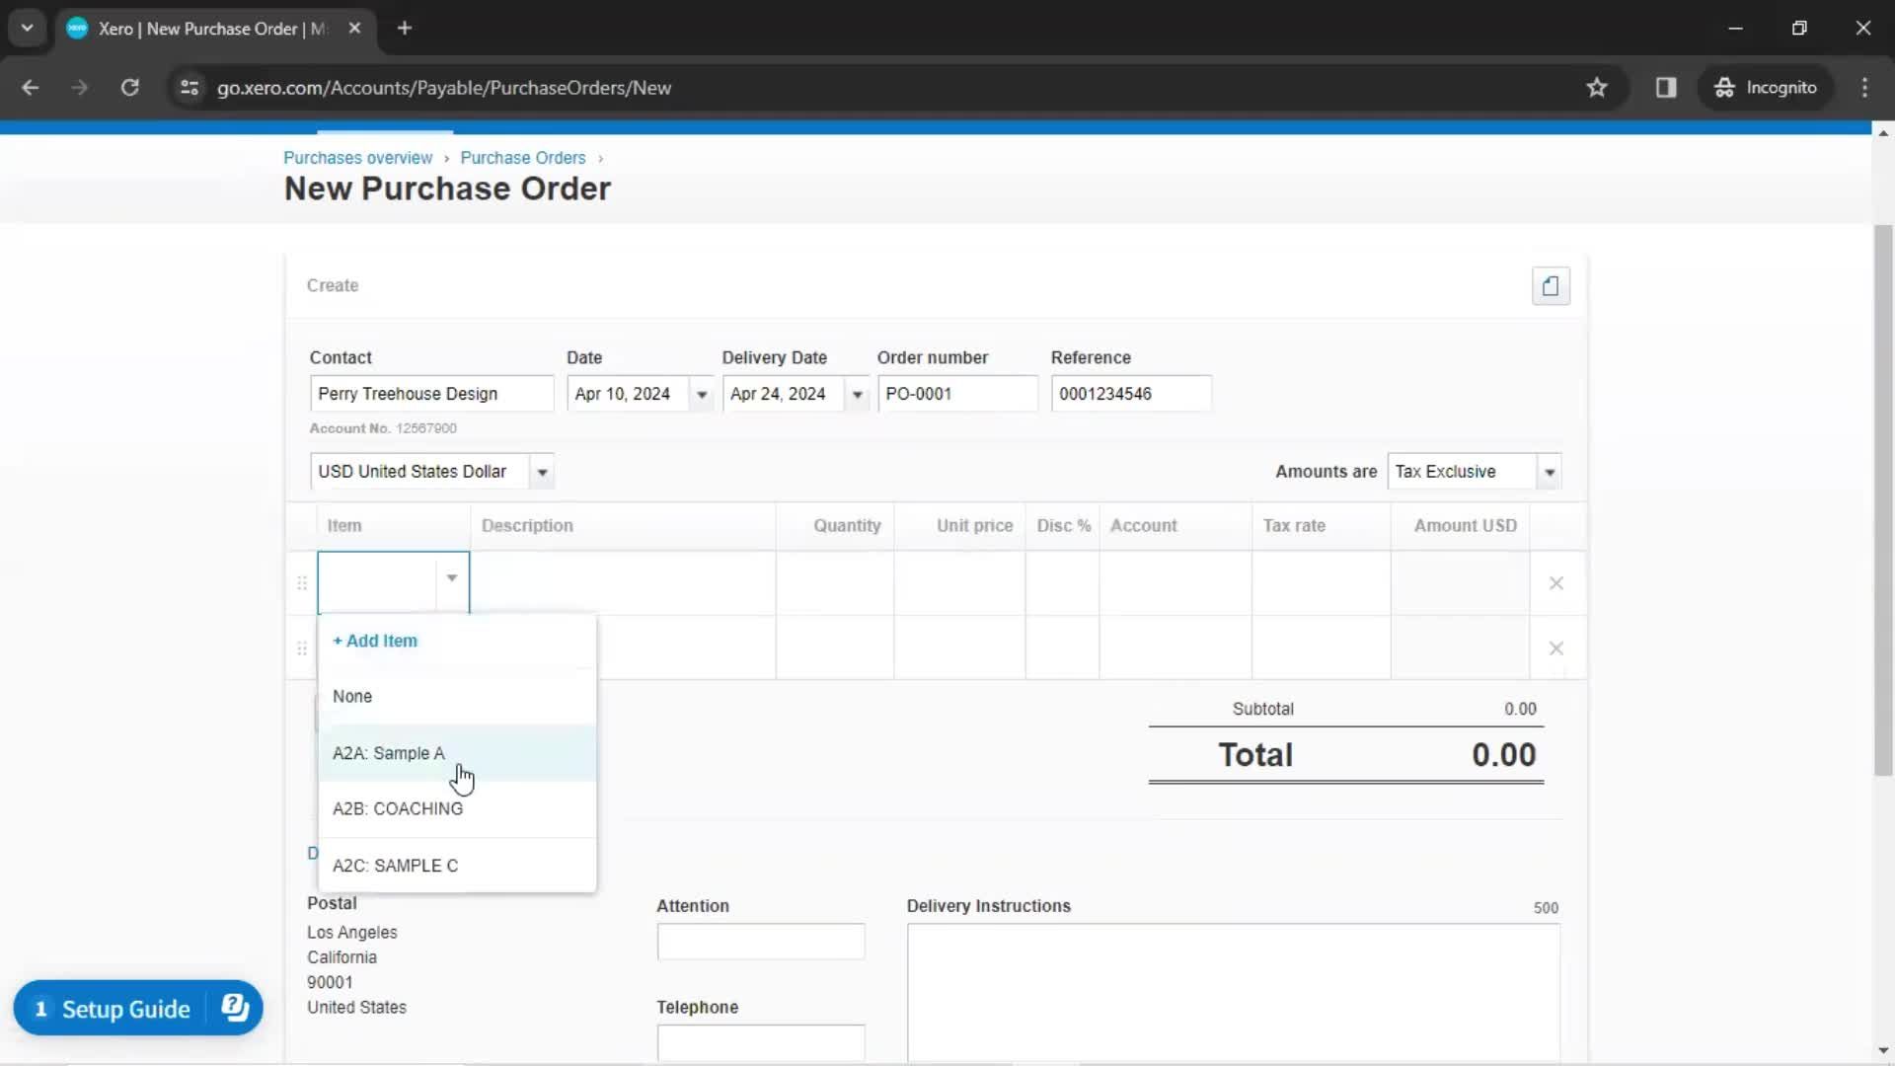Open a new browser tab

(405, 28)
